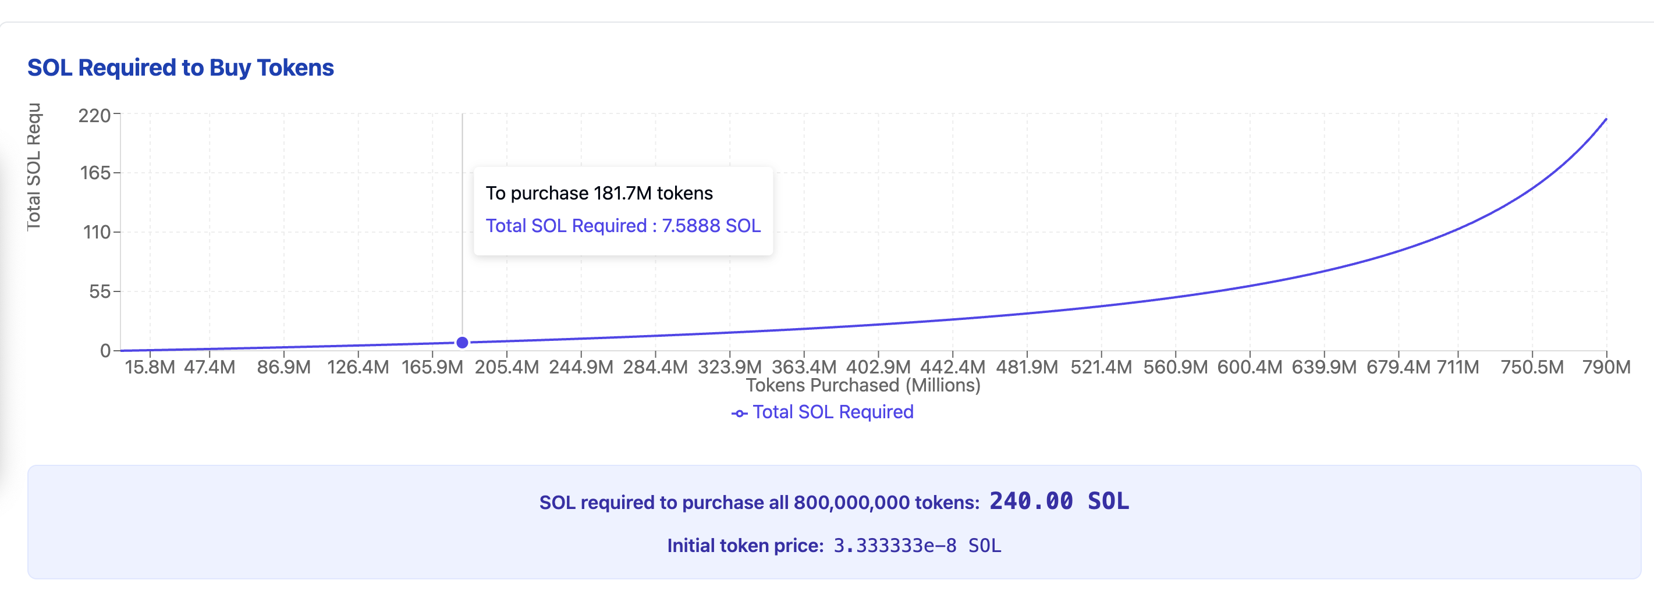Screen dimensions: 1654x598
Task: Click the tooltip line 'To purchase 181.7M tokens'
Action: tap(598, 193)
